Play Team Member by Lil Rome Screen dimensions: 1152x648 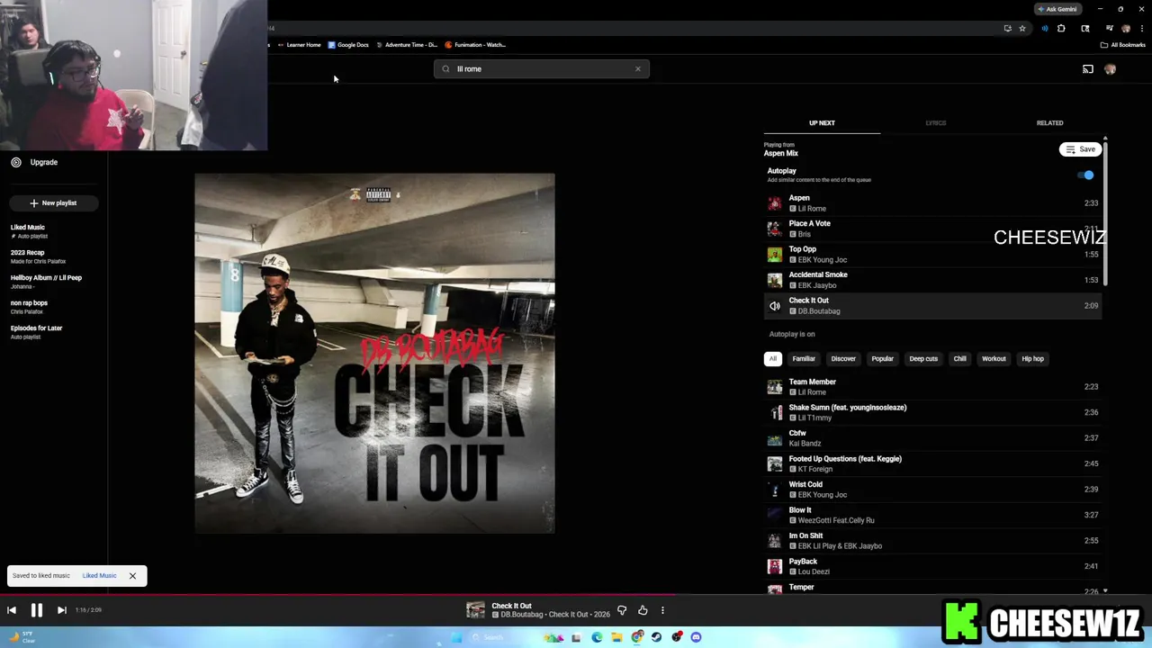932,387
